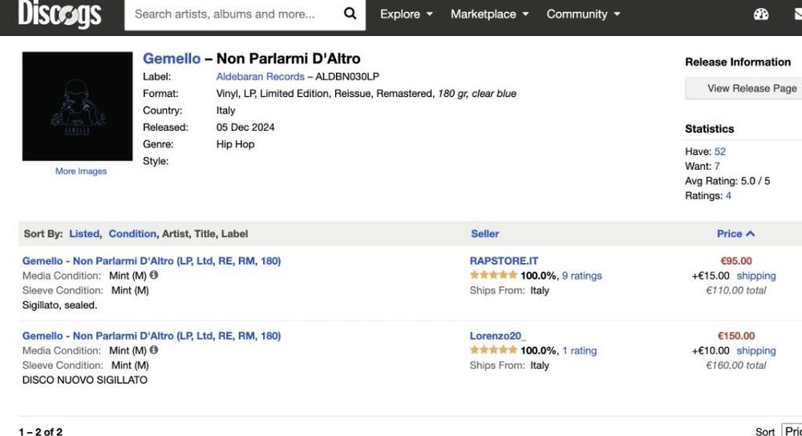Click RAPSTORE.IT star rating icons
The height and width of the screenshot is (436, 802).
[x=493, y=275]
